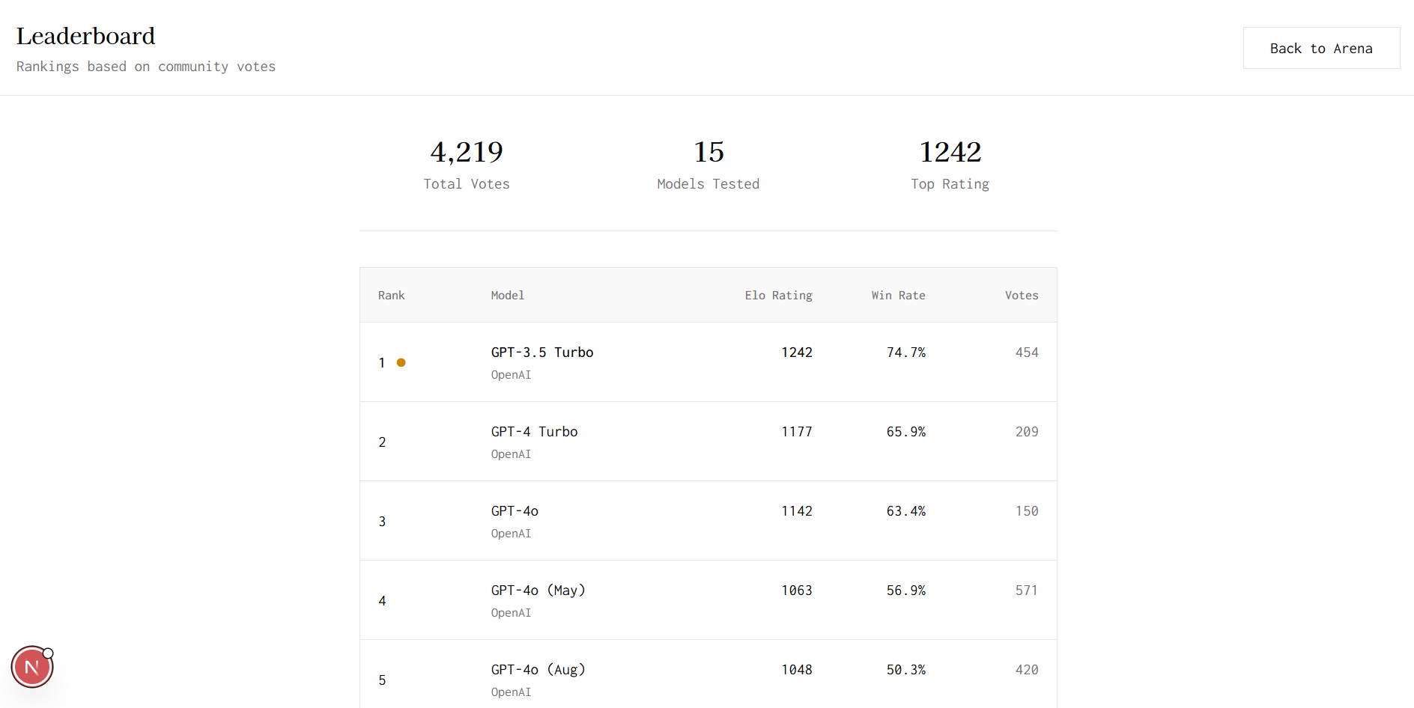Click the 4,219 Total Votes stat

[x=467, y=164]
